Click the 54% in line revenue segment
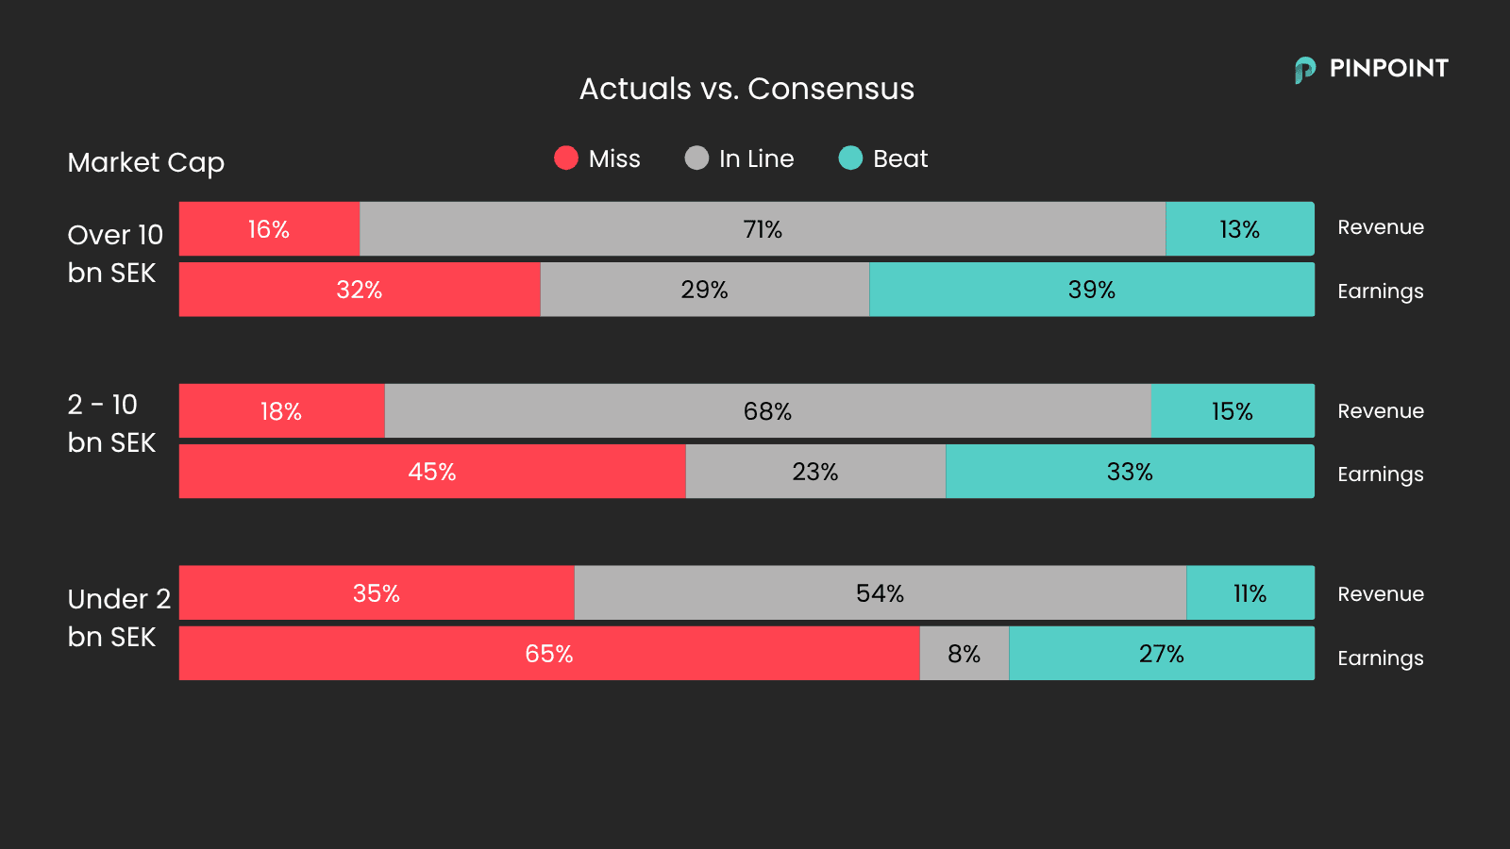Screen dimensions: 1510x849 coord(881,592)
